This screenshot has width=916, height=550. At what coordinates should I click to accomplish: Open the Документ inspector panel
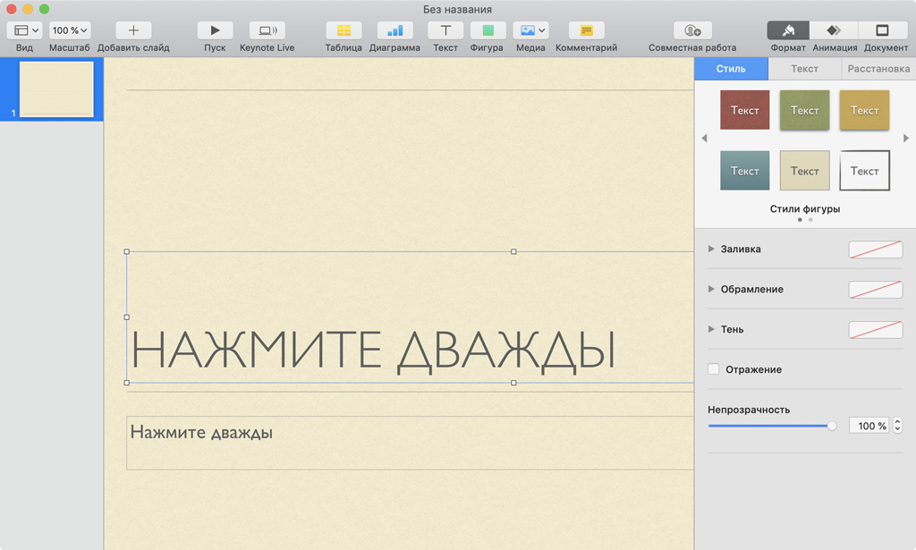(x=883, y=30)
